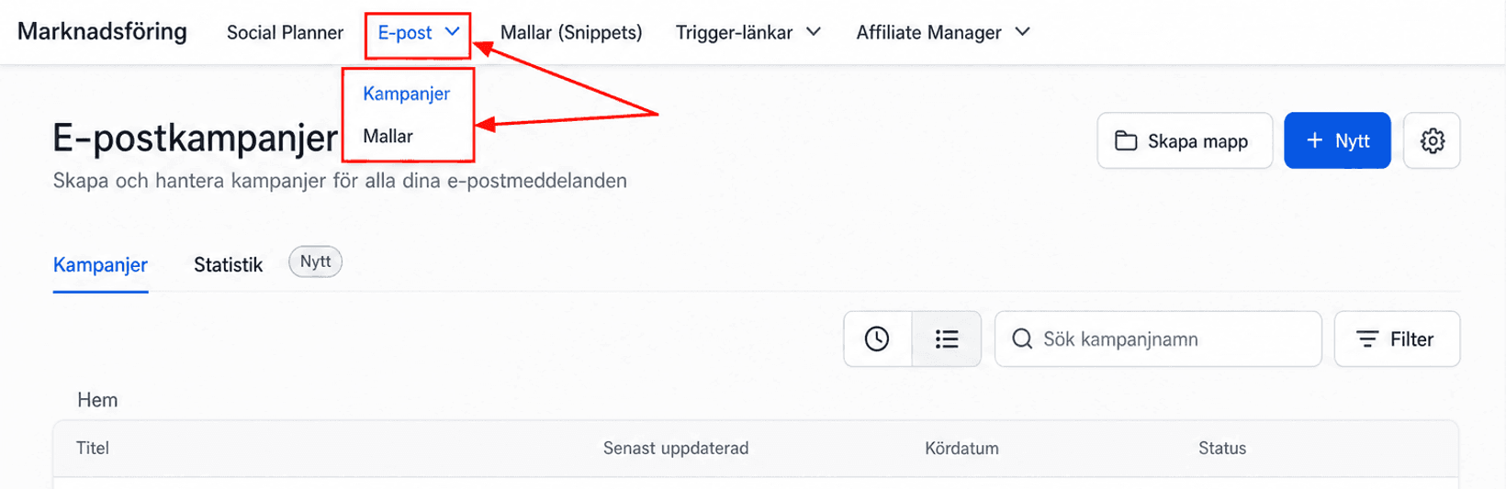The height and width of the screenshot is (489, 1506).
Task: Click the plus icon on Nytt button
Action: point(1314,140)
